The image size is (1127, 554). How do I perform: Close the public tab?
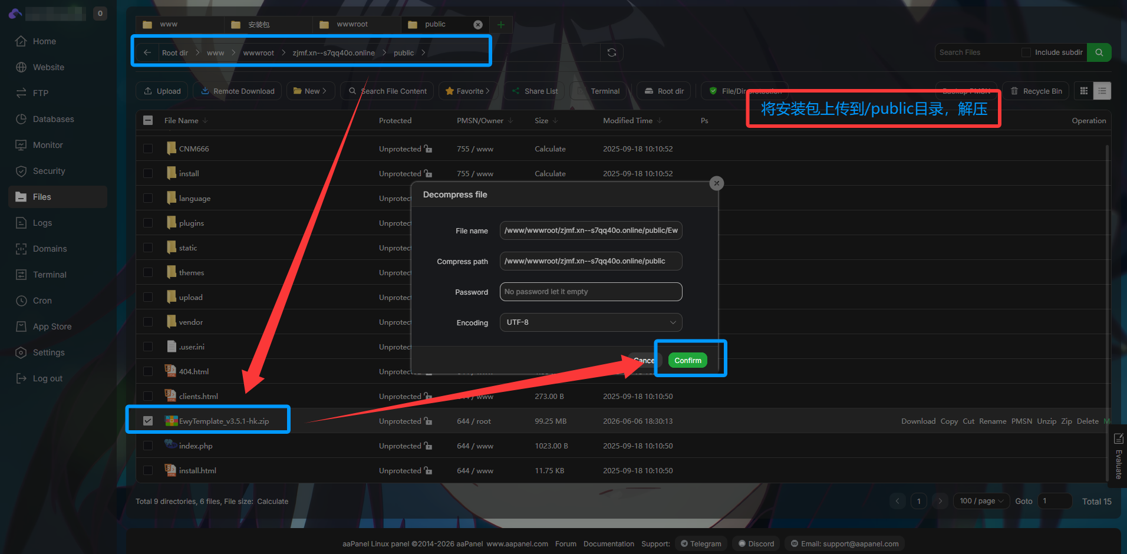[x=478, y=24]
